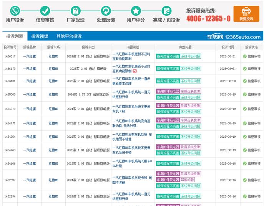Click 服务流程不完善 tag in row 1486131

168,81
